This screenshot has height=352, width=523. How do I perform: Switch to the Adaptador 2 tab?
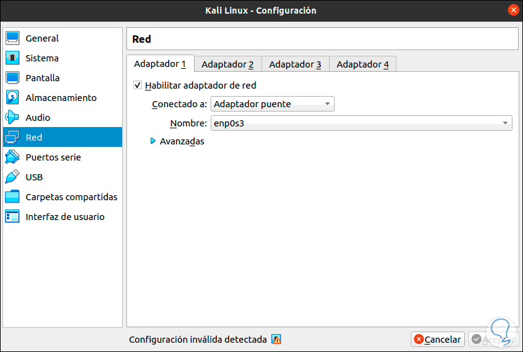[x=227, y=64]
